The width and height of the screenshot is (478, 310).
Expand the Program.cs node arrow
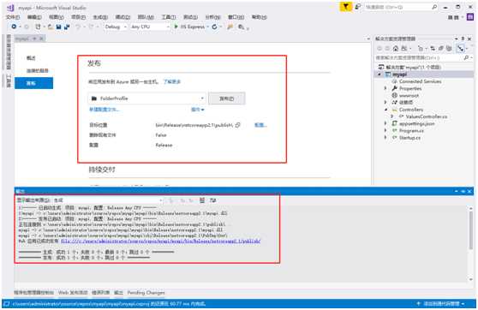385,130
